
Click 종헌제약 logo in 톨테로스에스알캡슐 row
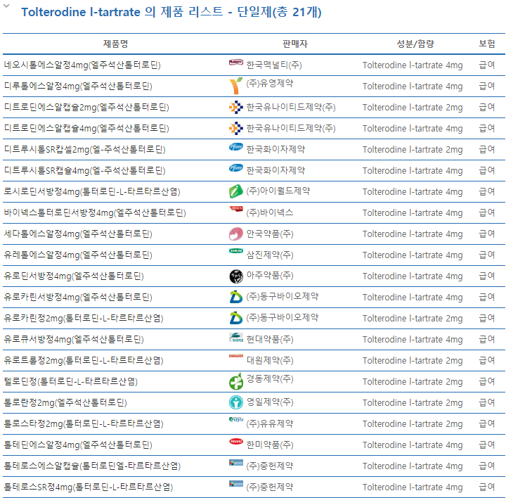point(236,462)
